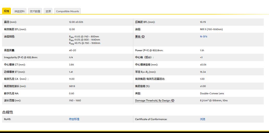
Task: Click the Double-Convex Lens type value
Action: [212, 93]
